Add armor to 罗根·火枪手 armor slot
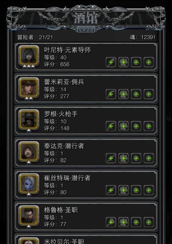This screenshot has width=172, height=244. pos(123,126)
